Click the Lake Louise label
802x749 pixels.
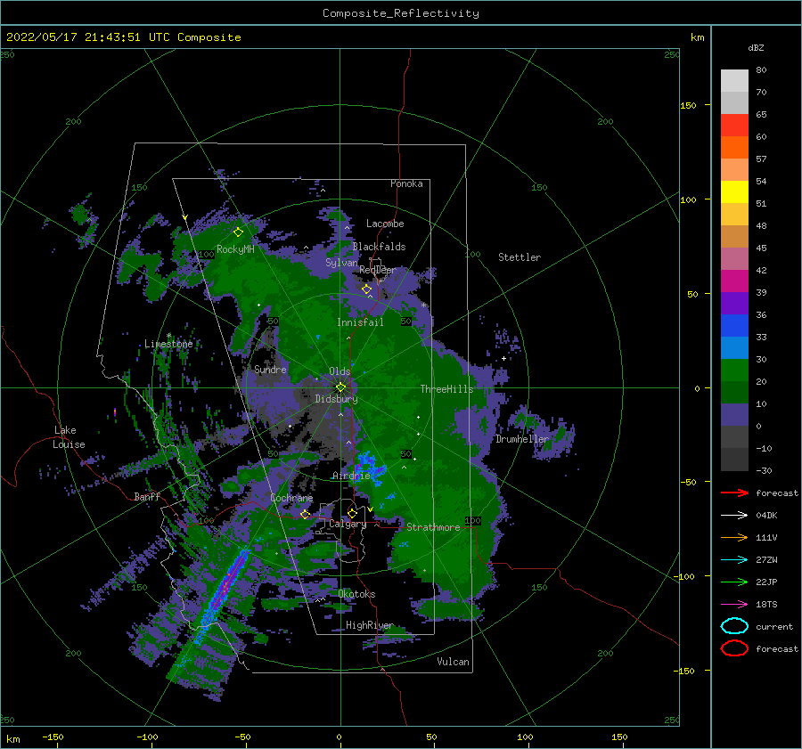[69, 437]
